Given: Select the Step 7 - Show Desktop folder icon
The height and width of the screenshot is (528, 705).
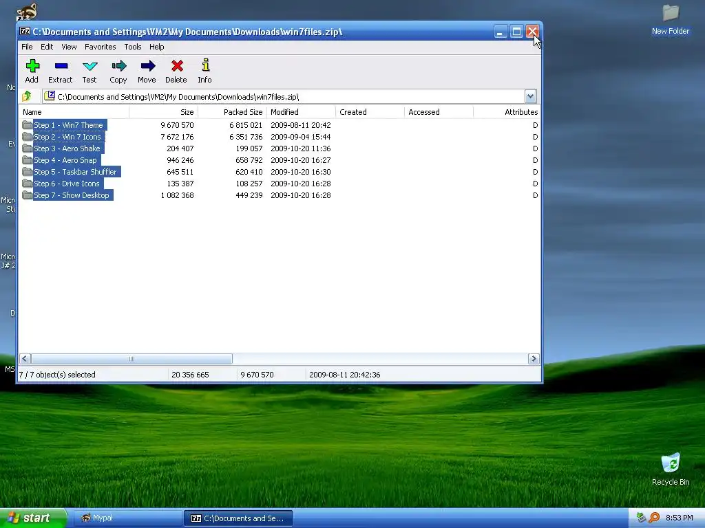Looking at the screenshot, I should 27,195.
